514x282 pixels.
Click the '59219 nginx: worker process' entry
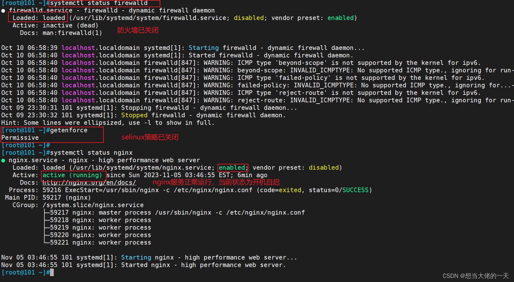click(100, 227)
